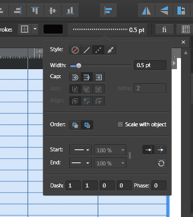
Task: Enable Scale with object checkbox
Action: coord(120,124)
